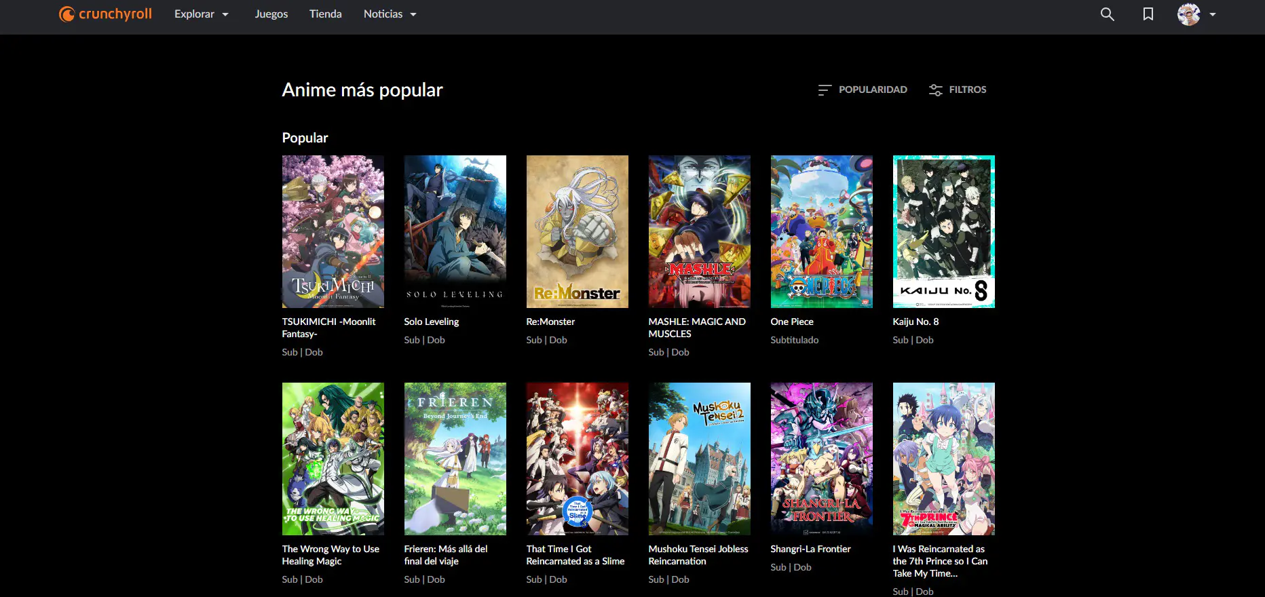The image size is (1265, 597).
Task: Click That Time I Got Reincarnated title
Action: (x=575, y=555)
